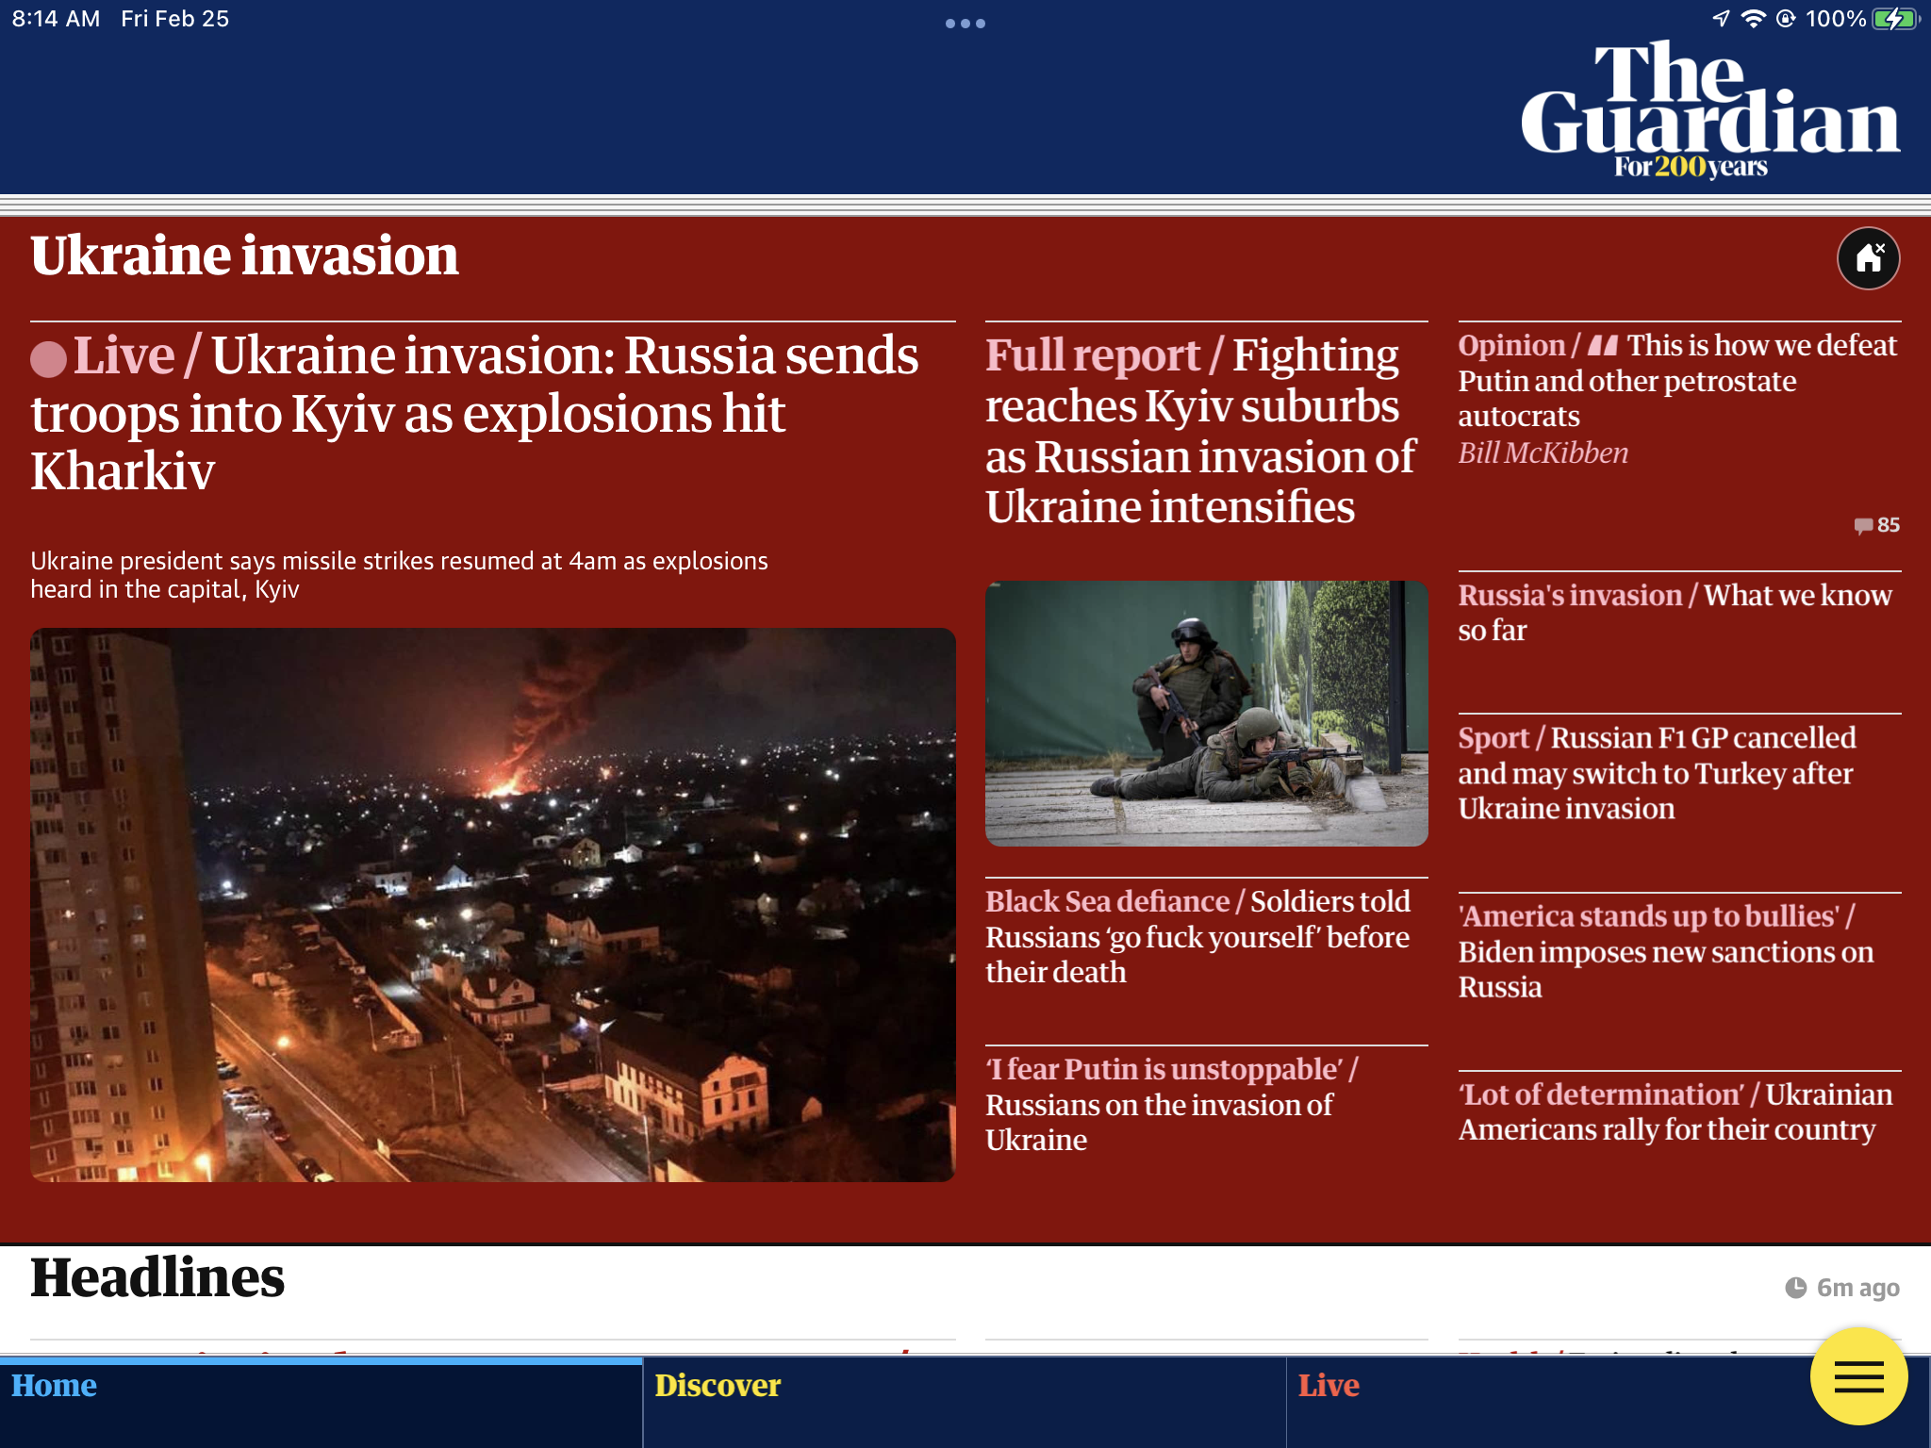
Task: Tap the Headlines section heading
Action: coord(157,1278)
